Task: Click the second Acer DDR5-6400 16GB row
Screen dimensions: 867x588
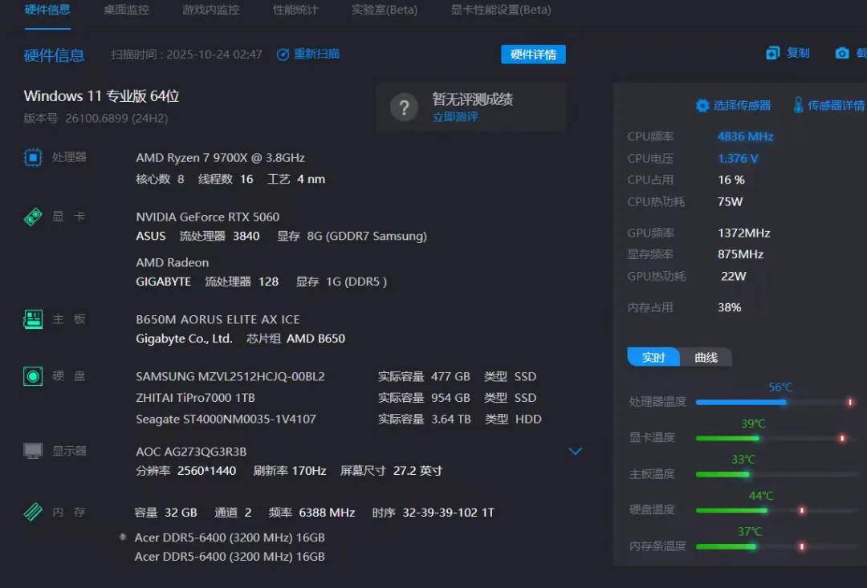Action: 230,557
